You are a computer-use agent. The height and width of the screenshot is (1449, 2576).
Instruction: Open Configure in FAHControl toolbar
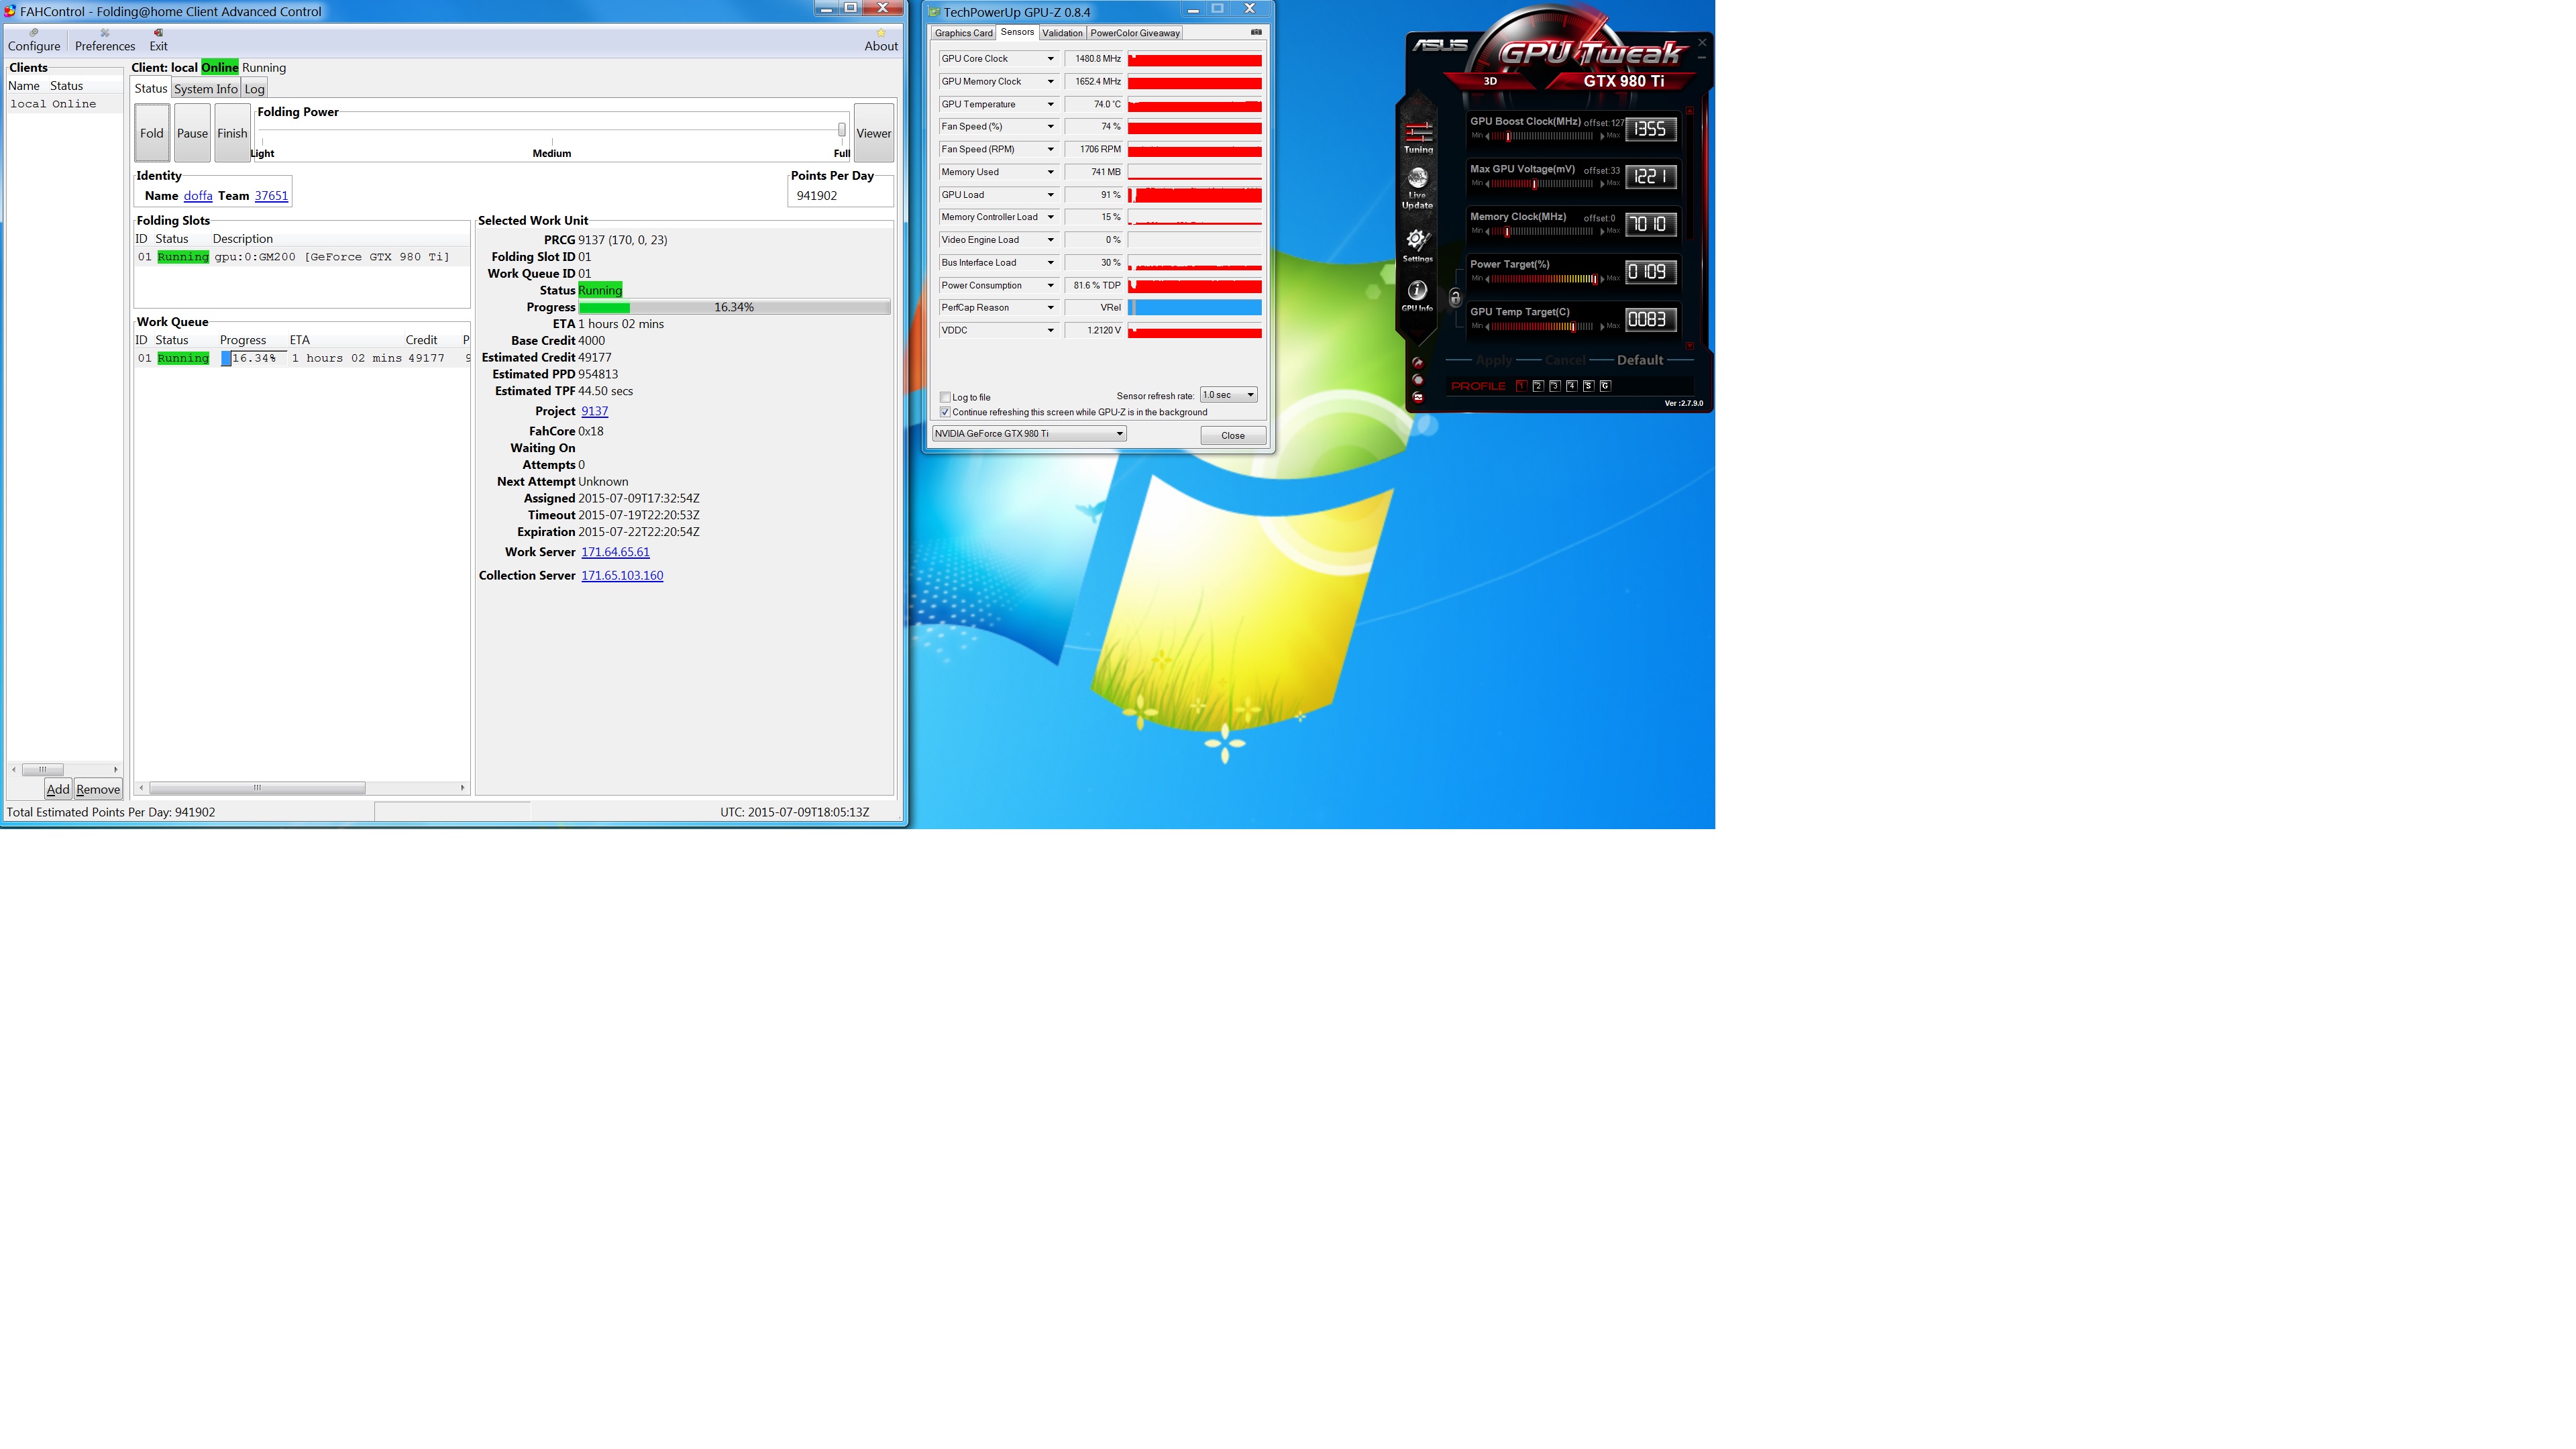[x=34, y=40]
